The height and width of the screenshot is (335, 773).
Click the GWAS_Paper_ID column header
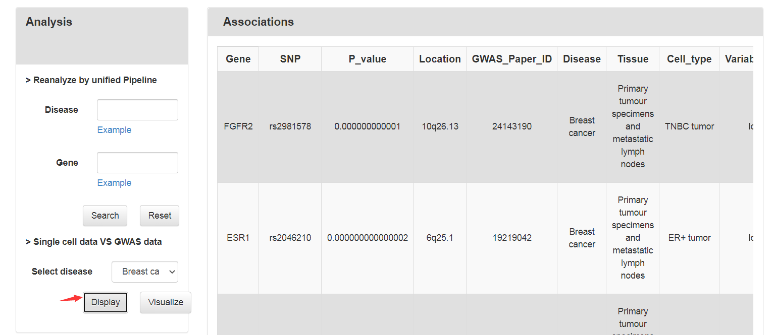512,59
